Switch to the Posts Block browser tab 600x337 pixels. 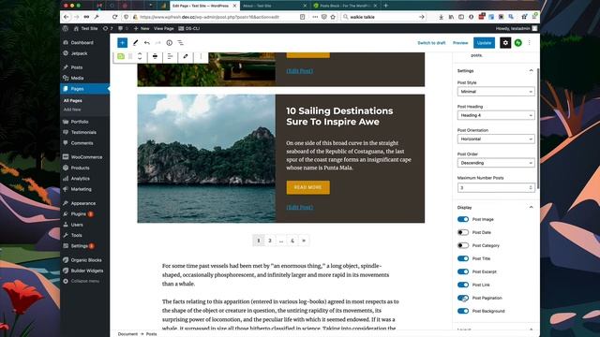click(344, 6)
